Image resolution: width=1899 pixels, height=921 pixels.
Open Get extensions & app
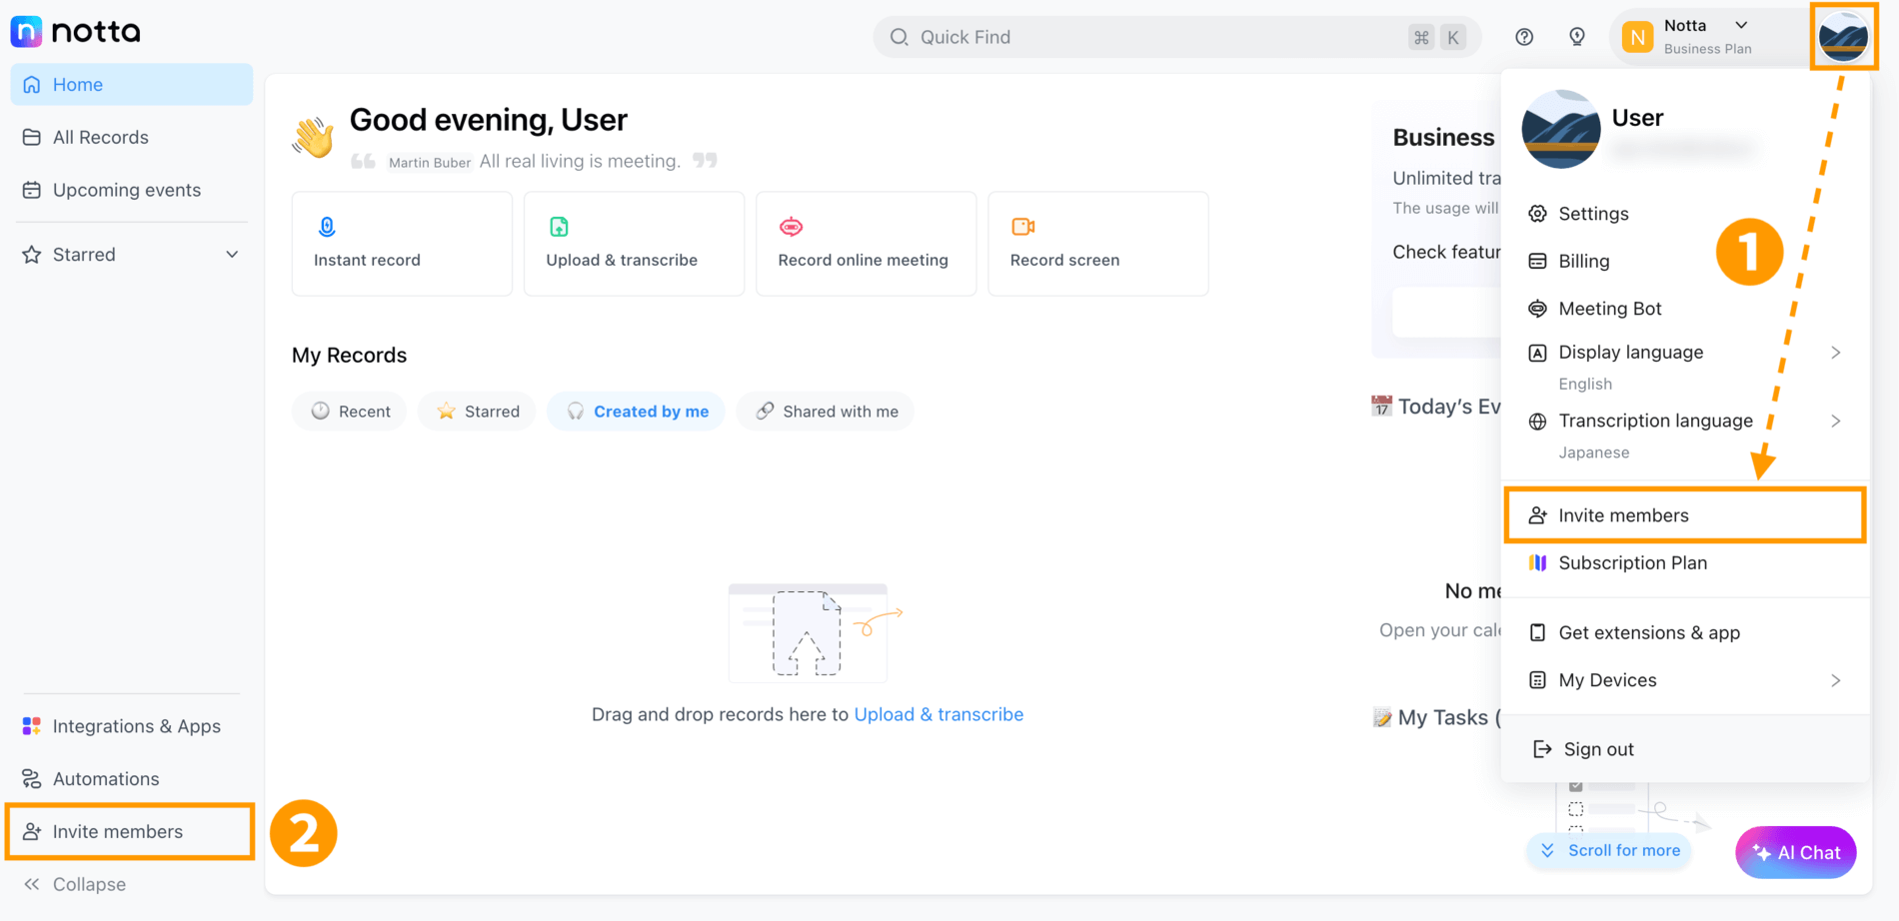point(1685,632)
